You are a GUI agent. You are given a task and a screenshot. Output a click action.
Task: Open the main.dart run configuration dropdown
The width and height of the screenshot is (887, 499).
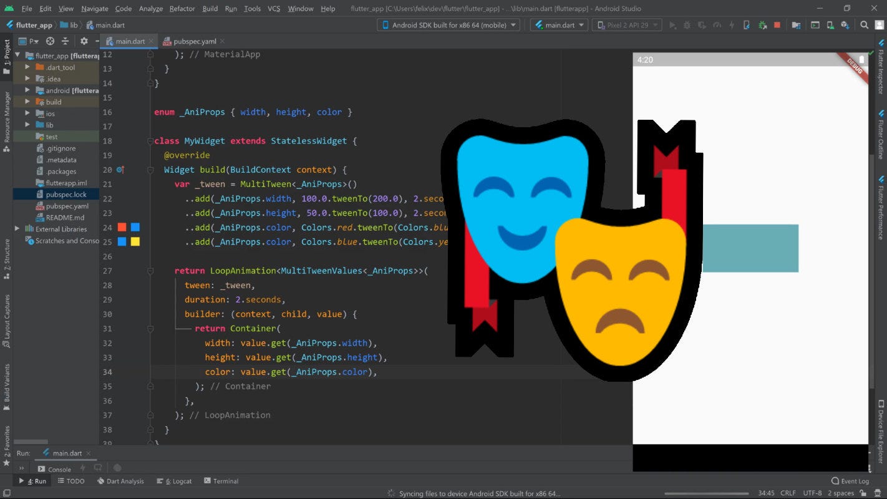pos(559,25)
